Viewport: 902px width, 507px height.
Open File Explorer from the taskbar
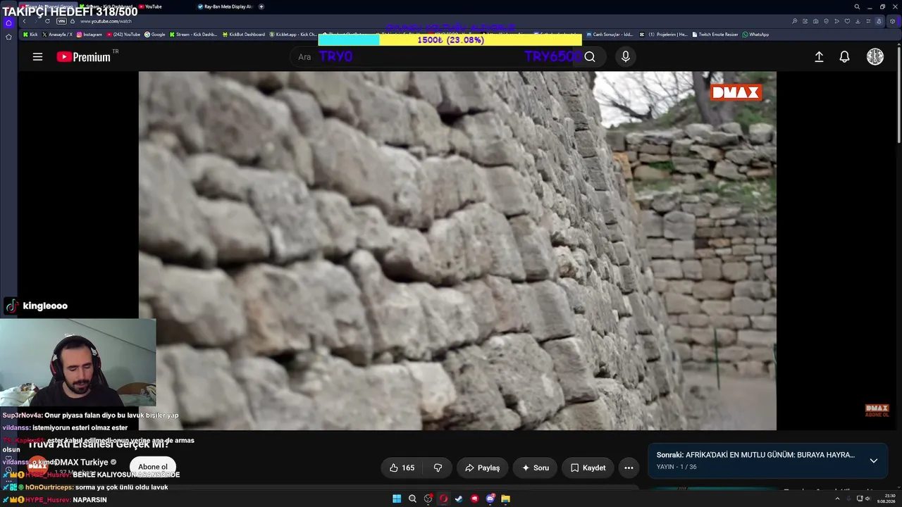[x=505, y=499]
